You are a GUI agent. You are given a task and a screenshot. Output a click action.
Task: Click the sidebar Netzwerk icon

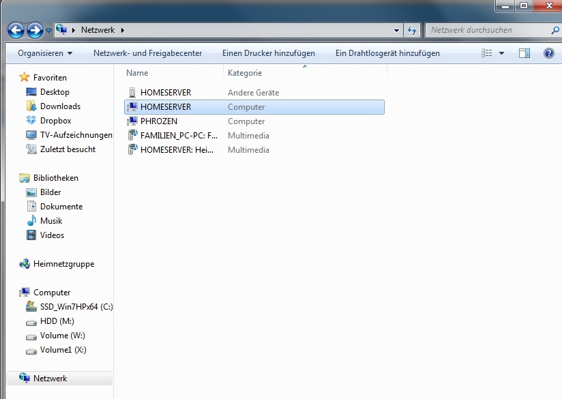point(25,378)
